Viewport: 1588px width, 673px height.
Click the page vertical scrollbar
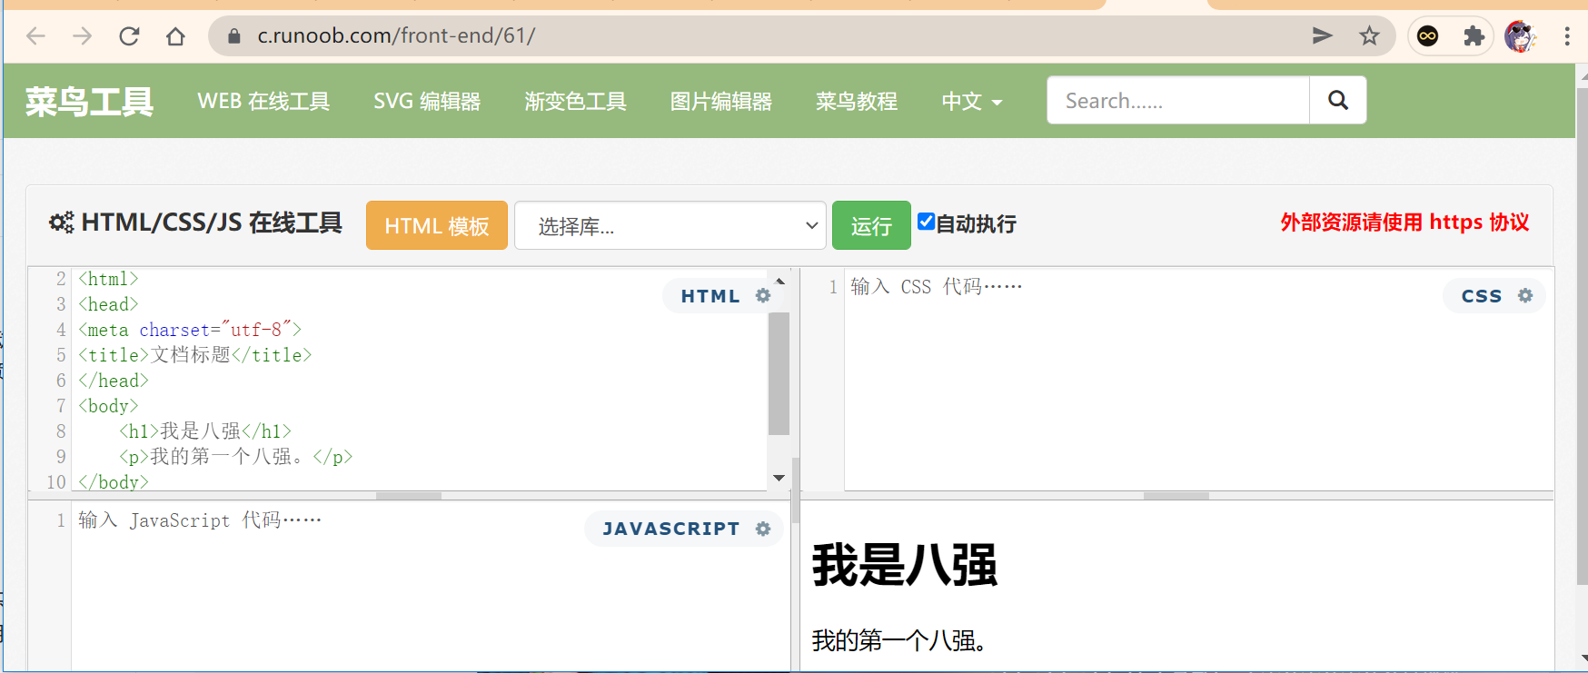coord(1582,336)
